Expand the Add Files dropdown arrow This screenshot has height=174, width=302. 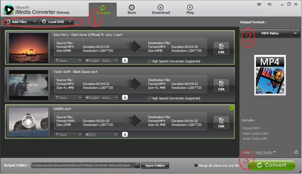tap(34, 22)
